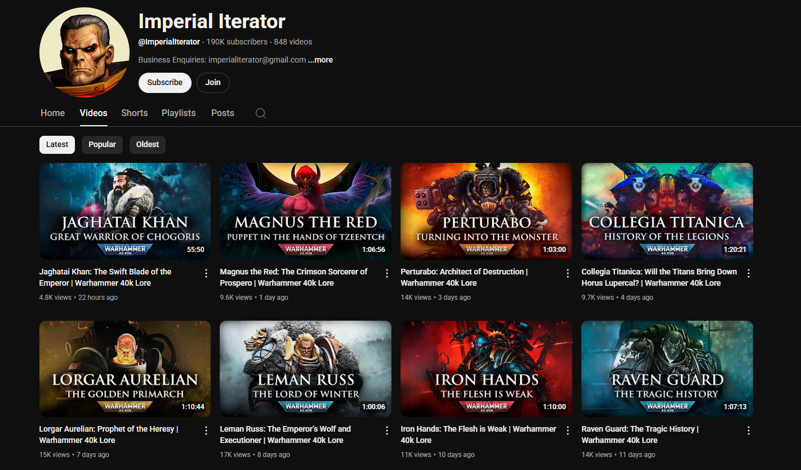This screenshot has height=470, width=801.
Task: Open Magnus the Red Crimson Sorcerer title
Action: click(293, 277)
